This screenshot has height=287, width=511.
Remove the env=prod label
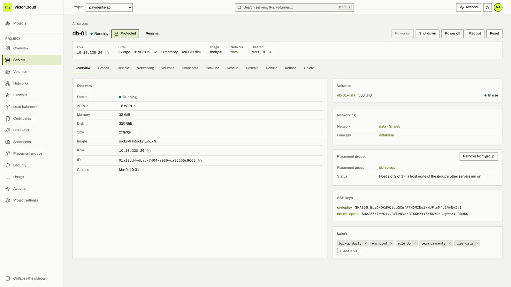(x=391, y=244)
